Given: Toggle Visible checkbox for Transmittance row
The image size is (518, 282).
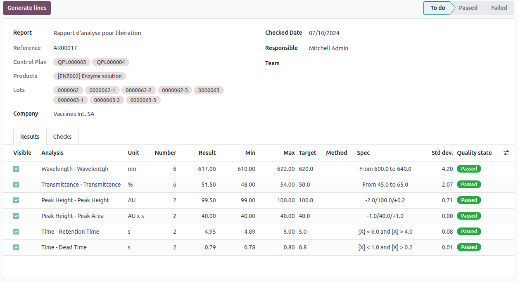Looking at the screenshot, I should click(x=16, y=185).
